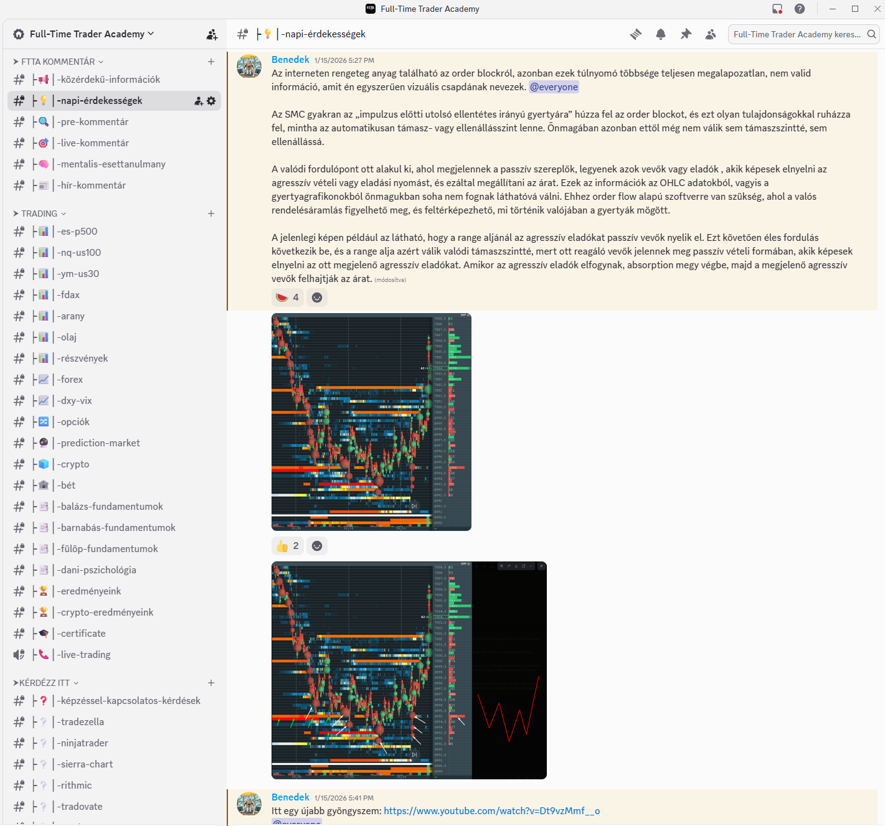Collapse the KÉRDÉZZ ITT category
This screenshot has height=826, width=885.
[x=45, y=683]
